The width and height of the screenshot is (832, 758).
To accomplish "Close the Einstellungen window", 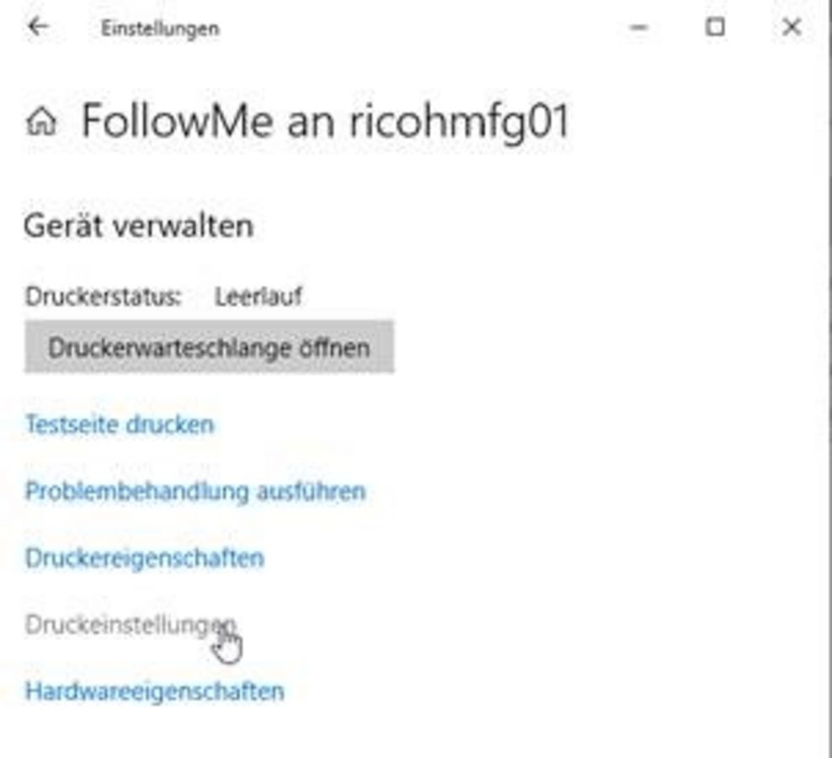I will [792, 27].
